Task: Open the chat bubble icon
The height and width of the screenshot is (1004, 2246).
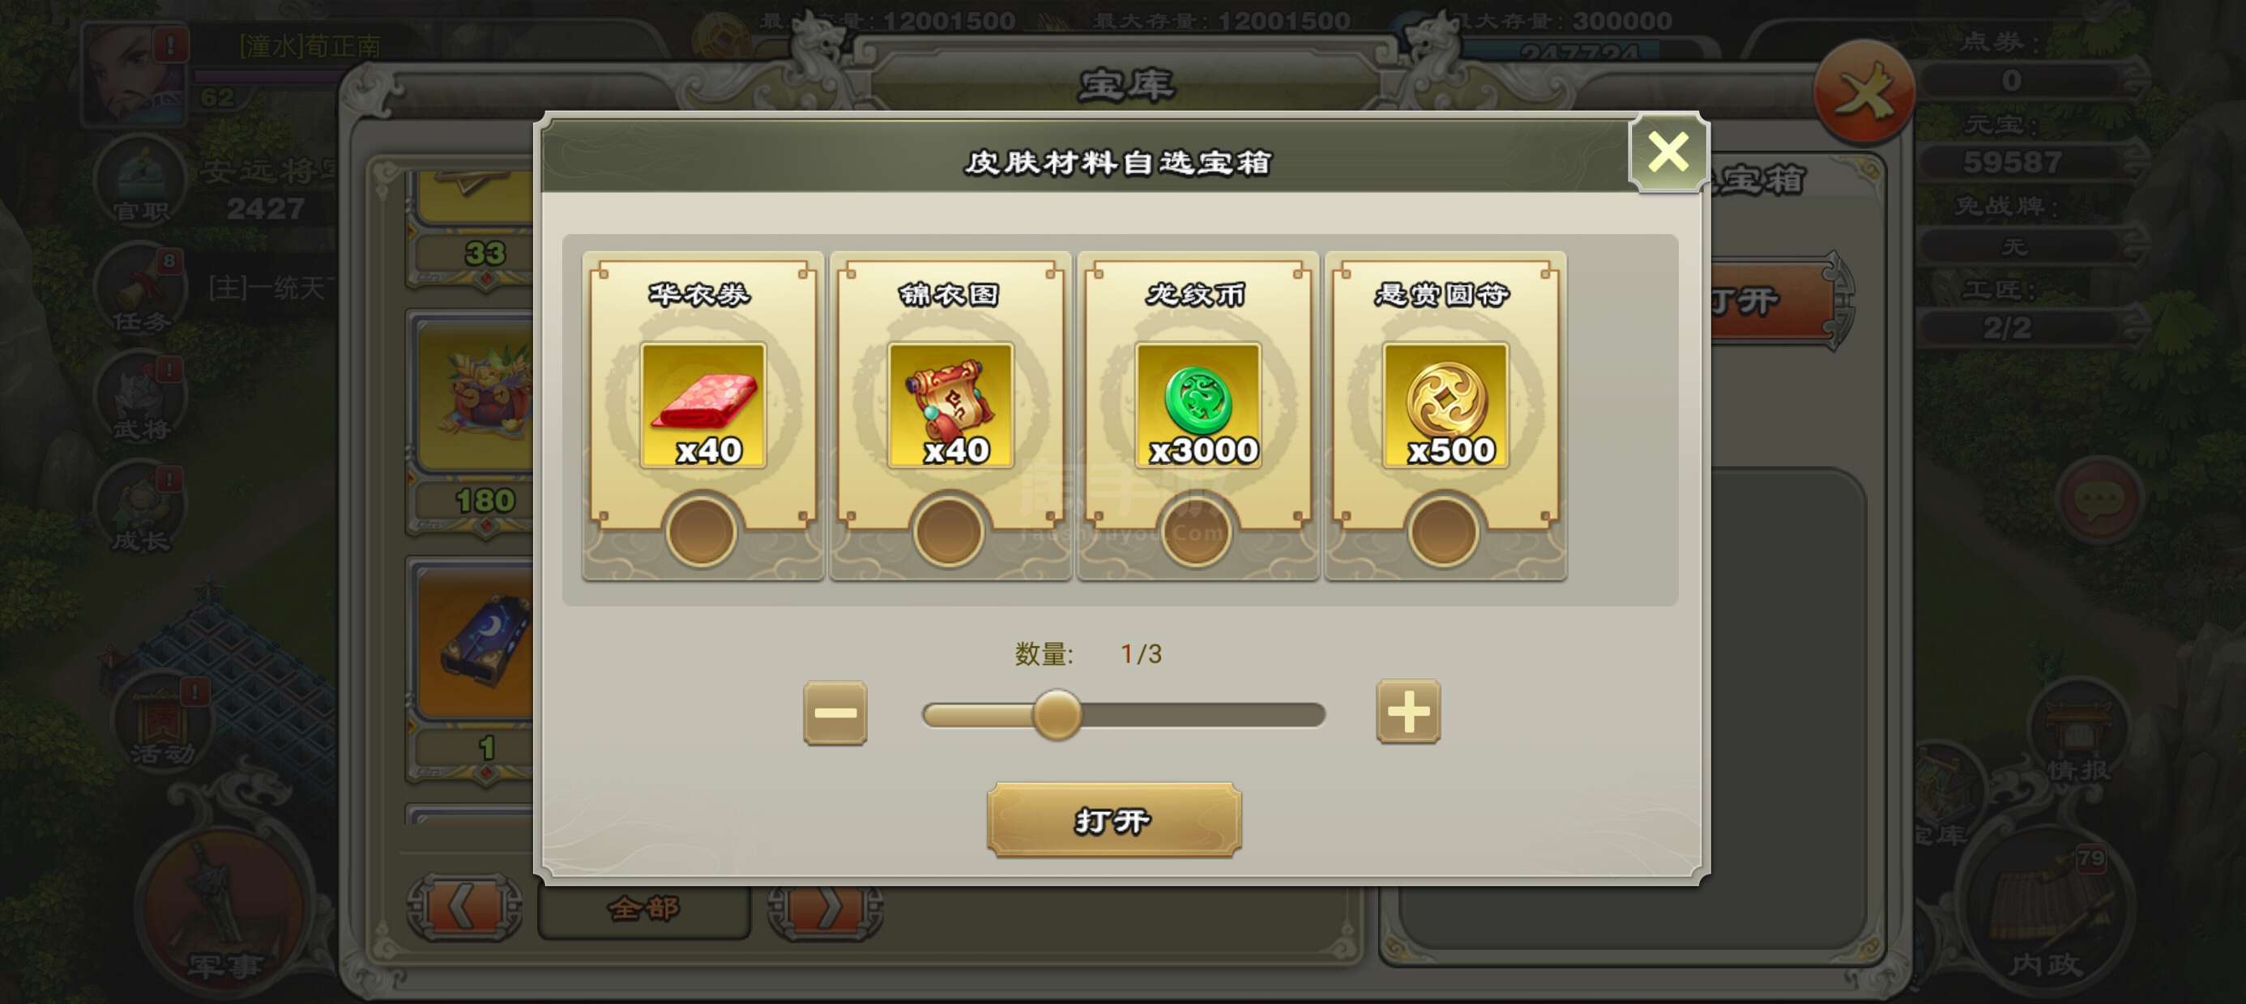Action: tap(2100, 500)
